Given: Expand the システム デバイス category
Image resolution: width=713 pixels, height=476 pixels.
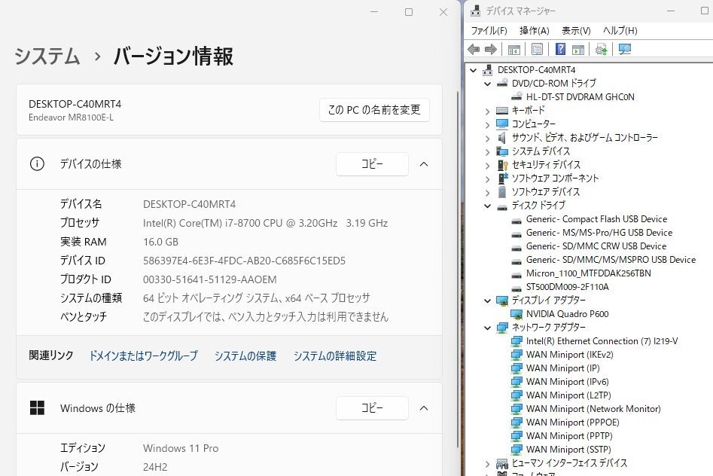Looking at the screenshot, I should [x=488, y=151].
